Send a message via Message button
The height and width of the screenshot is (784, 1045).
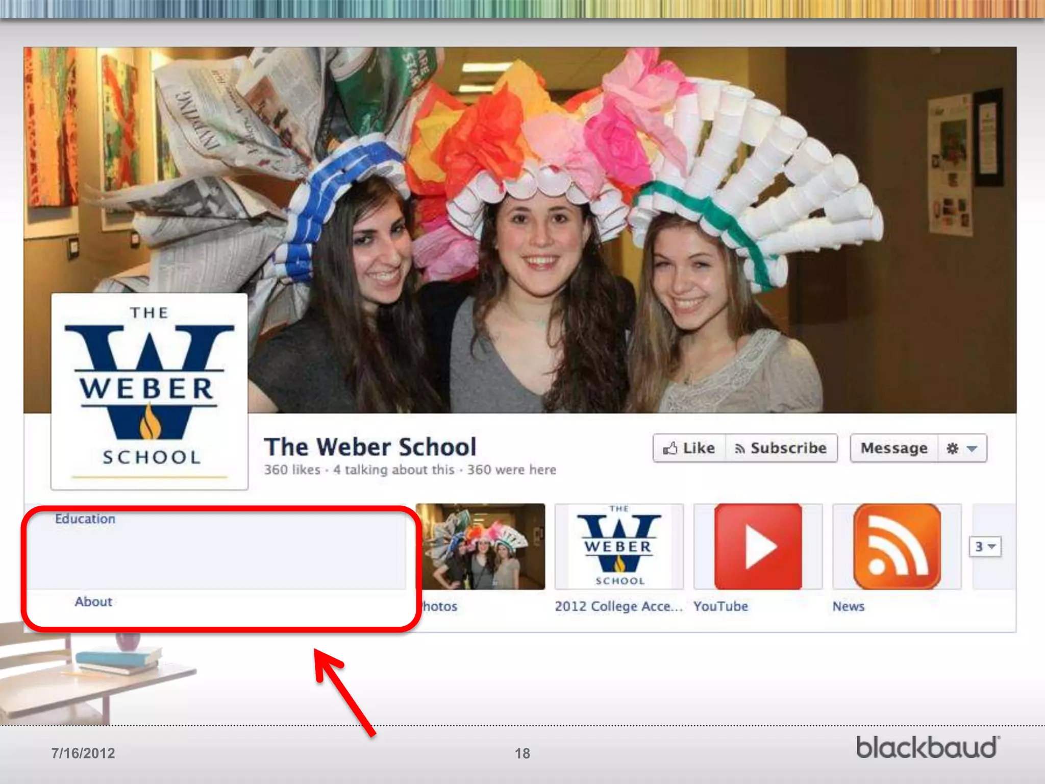pyautogui.click(x=893, y=448)
